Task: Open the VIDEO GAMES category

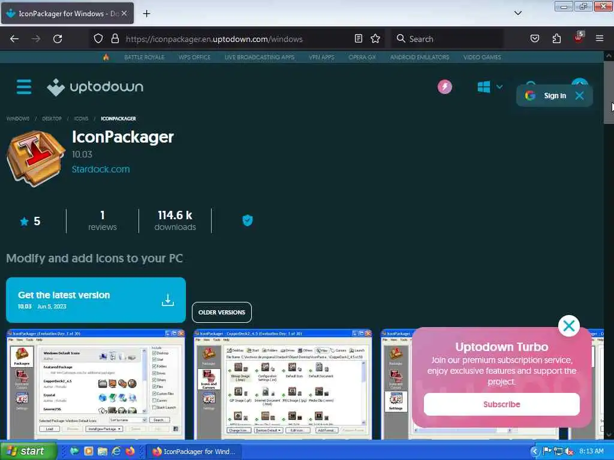Action: coord(482,57)
